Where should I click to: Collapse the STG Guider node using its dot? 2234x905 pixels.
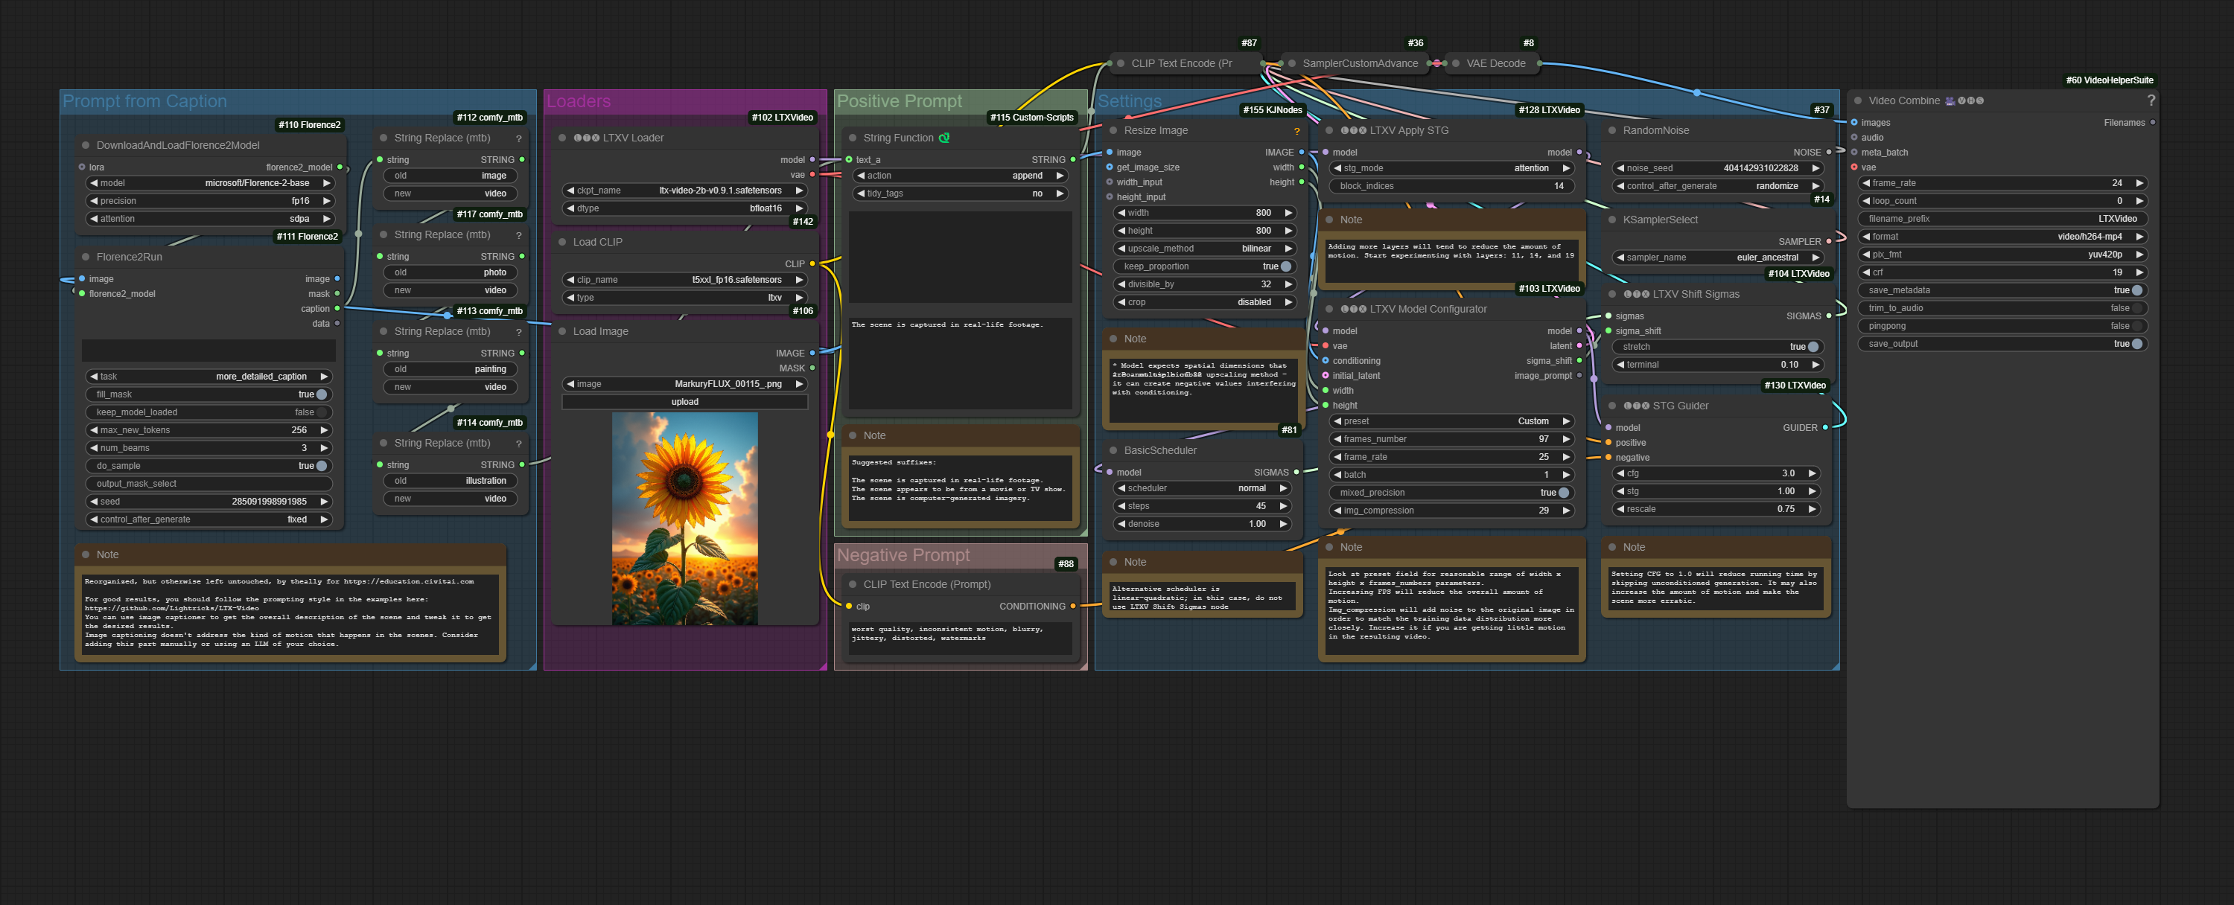coord(1612,406)
